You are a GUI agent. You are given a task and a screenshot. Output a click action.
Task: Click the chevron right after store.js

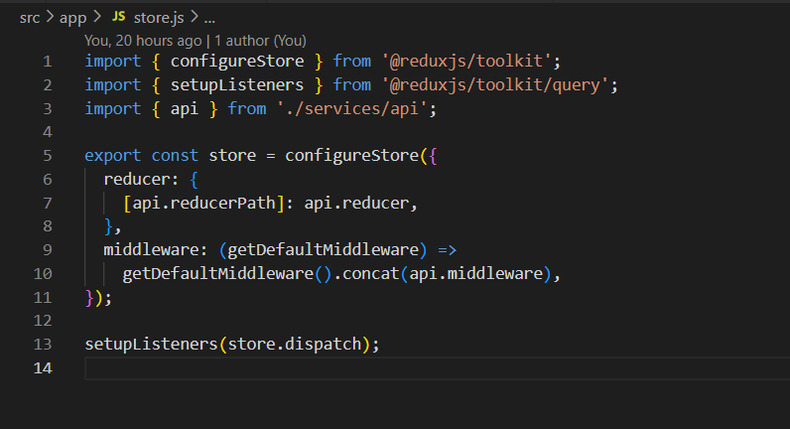click(x=193, y=18)
